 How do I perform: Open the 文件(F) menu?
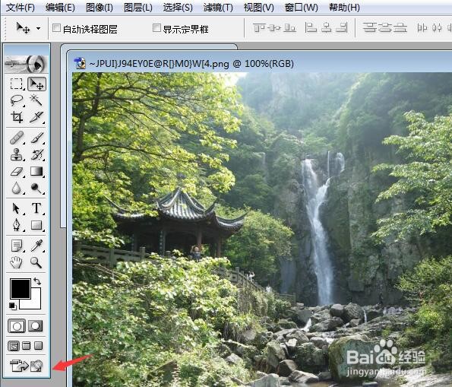click(x=21, y=8)
